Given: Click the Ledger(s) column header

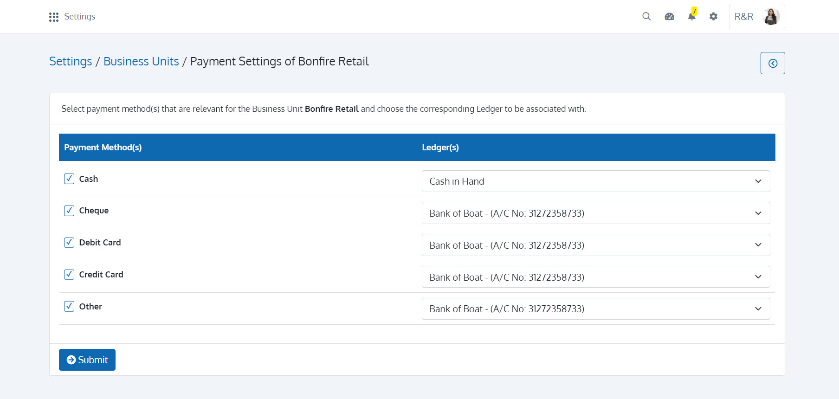Looking at the screenshot, I should 440,148.
